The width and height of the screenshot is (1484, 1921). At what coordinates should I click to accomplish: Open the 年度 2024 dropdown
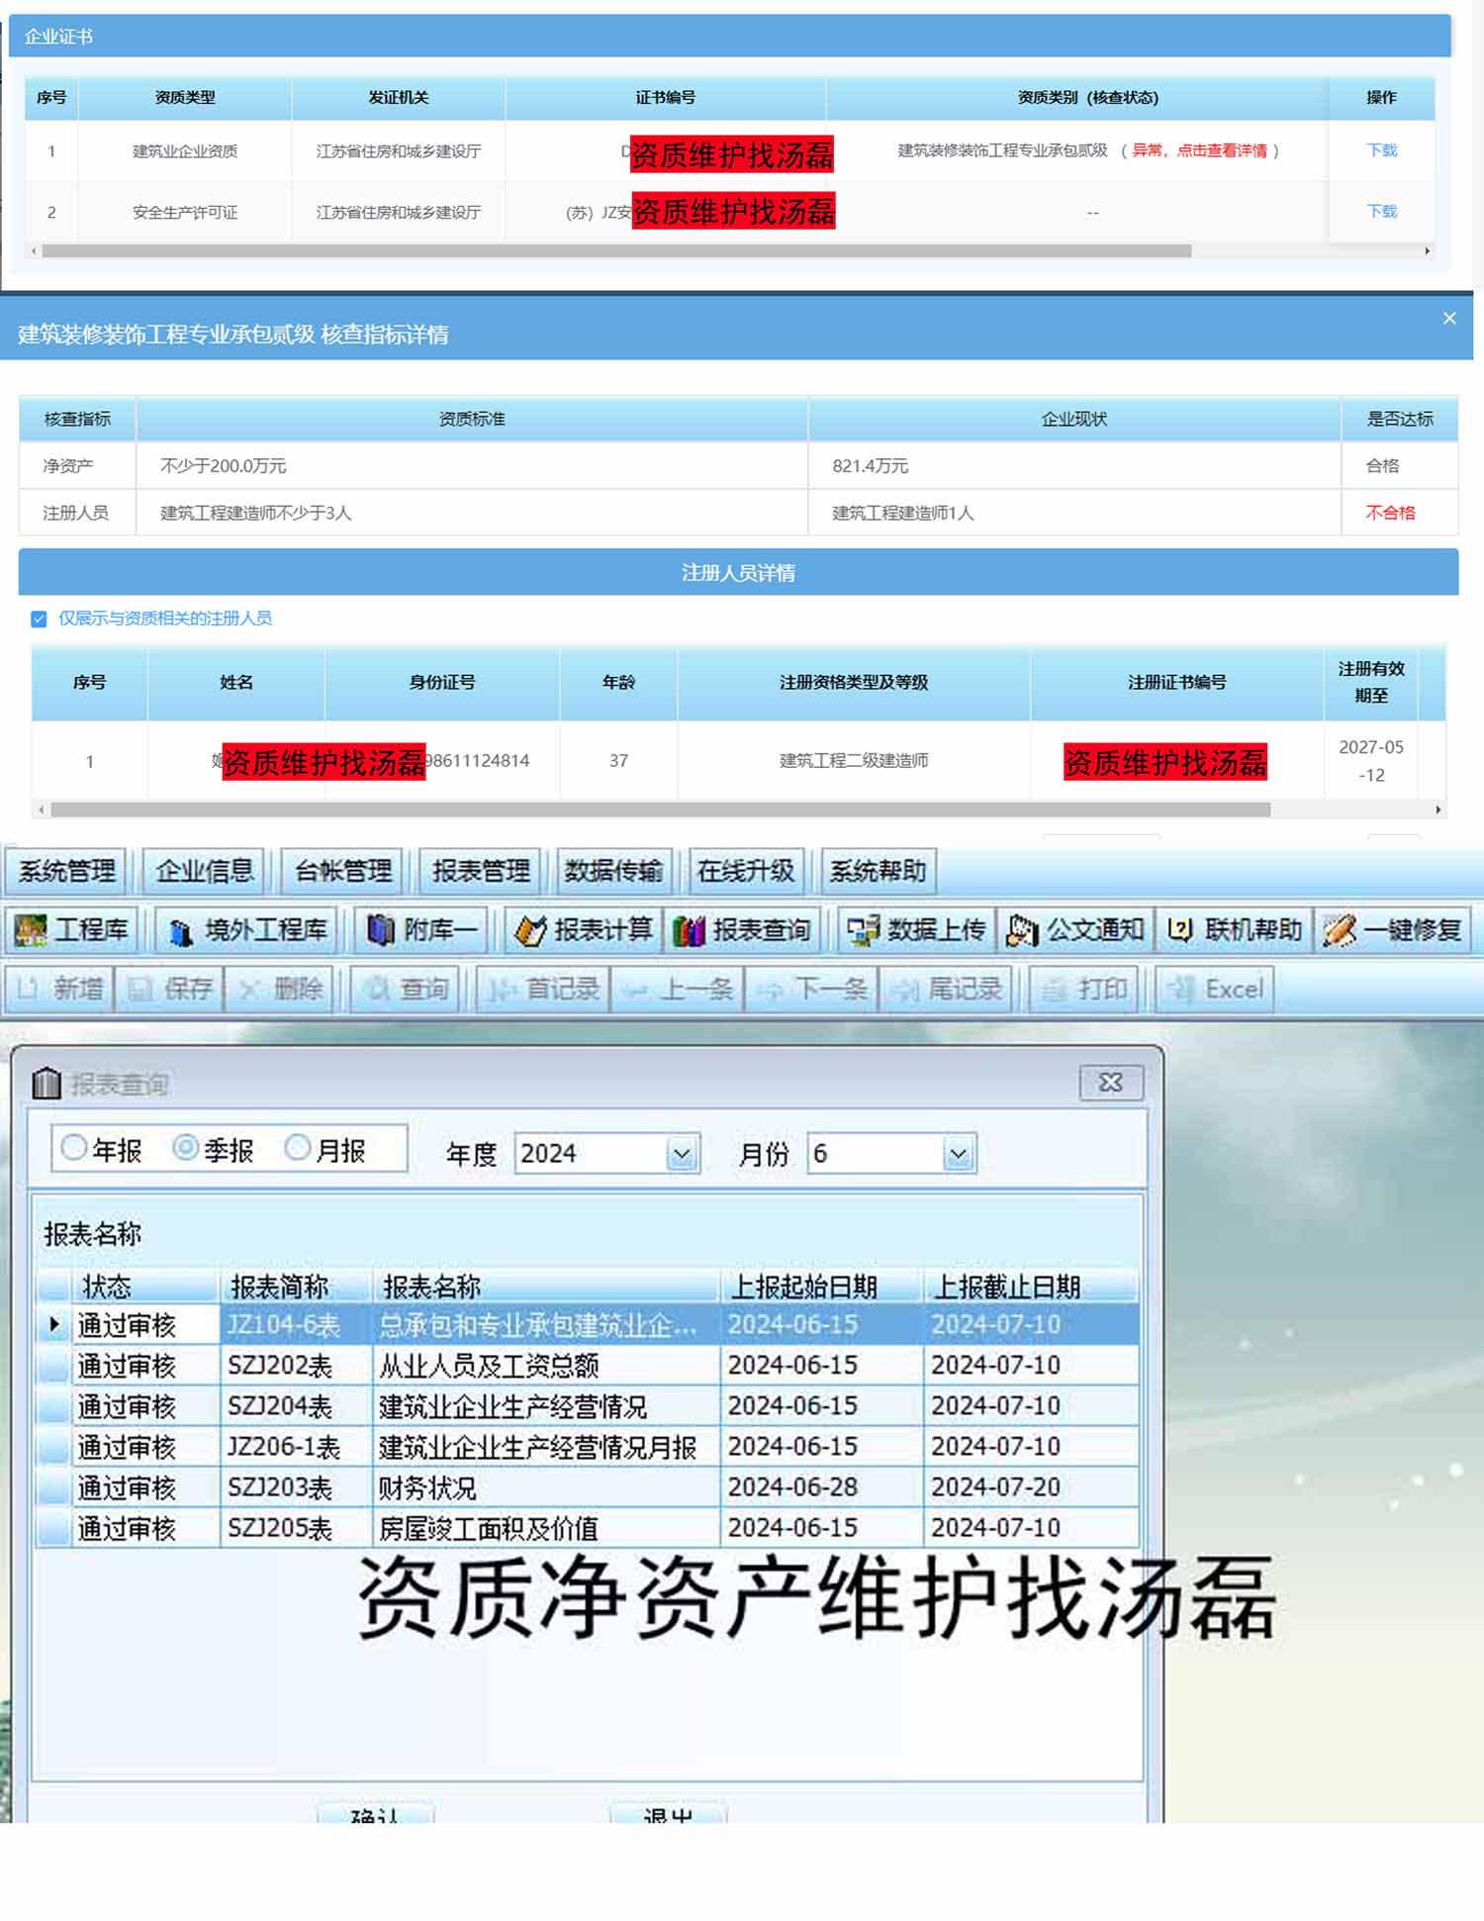click(682, 1154)
